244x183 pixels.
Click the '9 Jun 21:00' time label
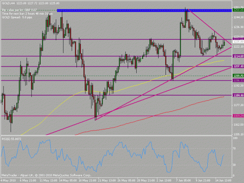[203, 181]
